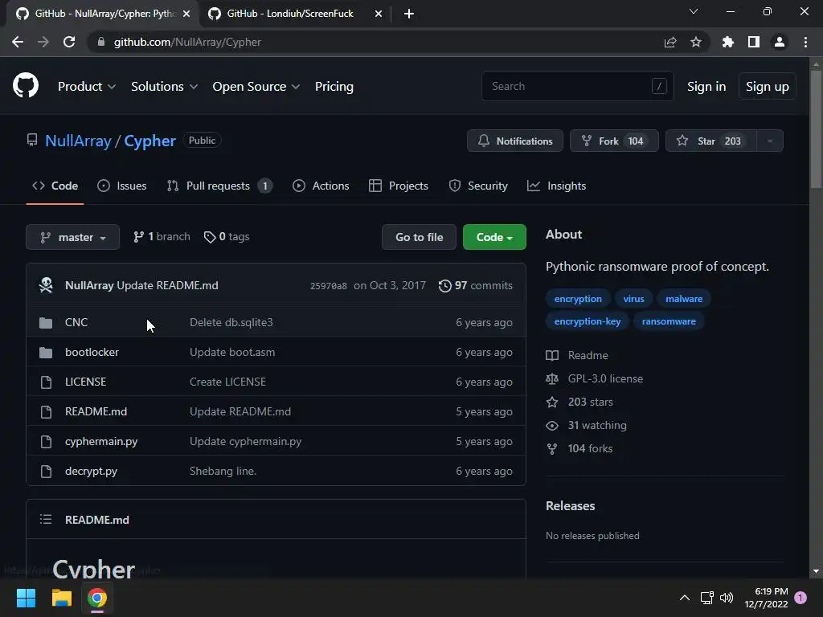Click the Go to file button
The image size is (823, 617).
[x=419, y=237]
